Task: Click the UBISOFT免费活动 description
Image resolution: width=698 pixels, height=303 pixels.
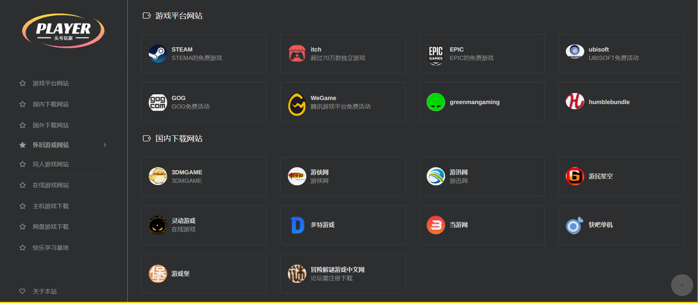Action: click(x=613, y=58)
